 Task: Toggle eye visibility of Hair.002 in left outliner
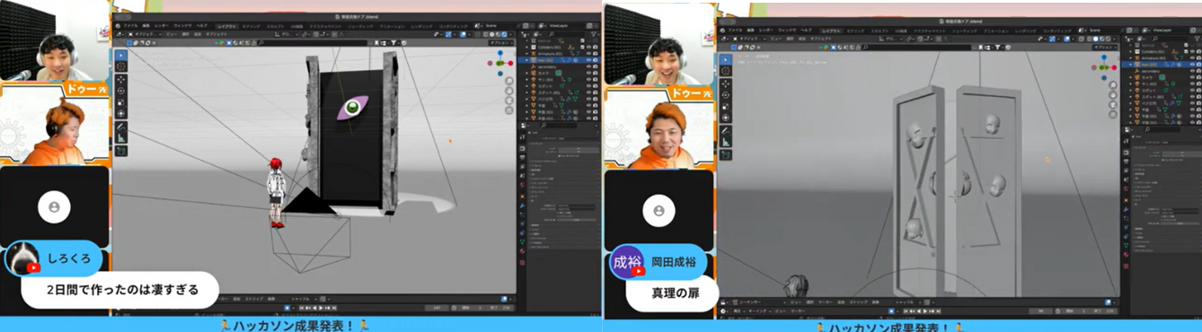coord(588,60)
